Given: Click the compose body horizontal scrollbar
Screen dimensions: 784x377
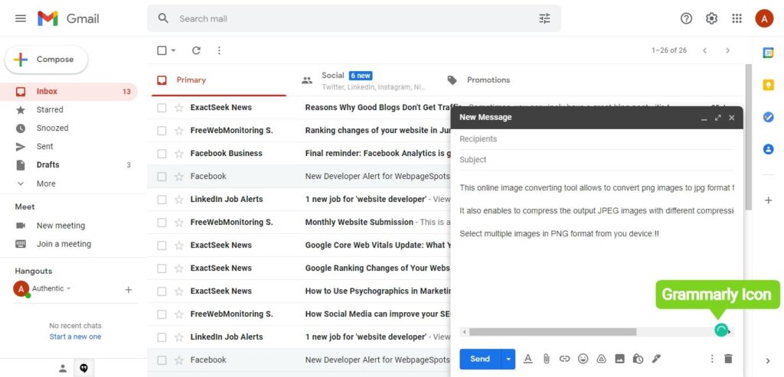Looking at the screenshot, I should (553, 332).
